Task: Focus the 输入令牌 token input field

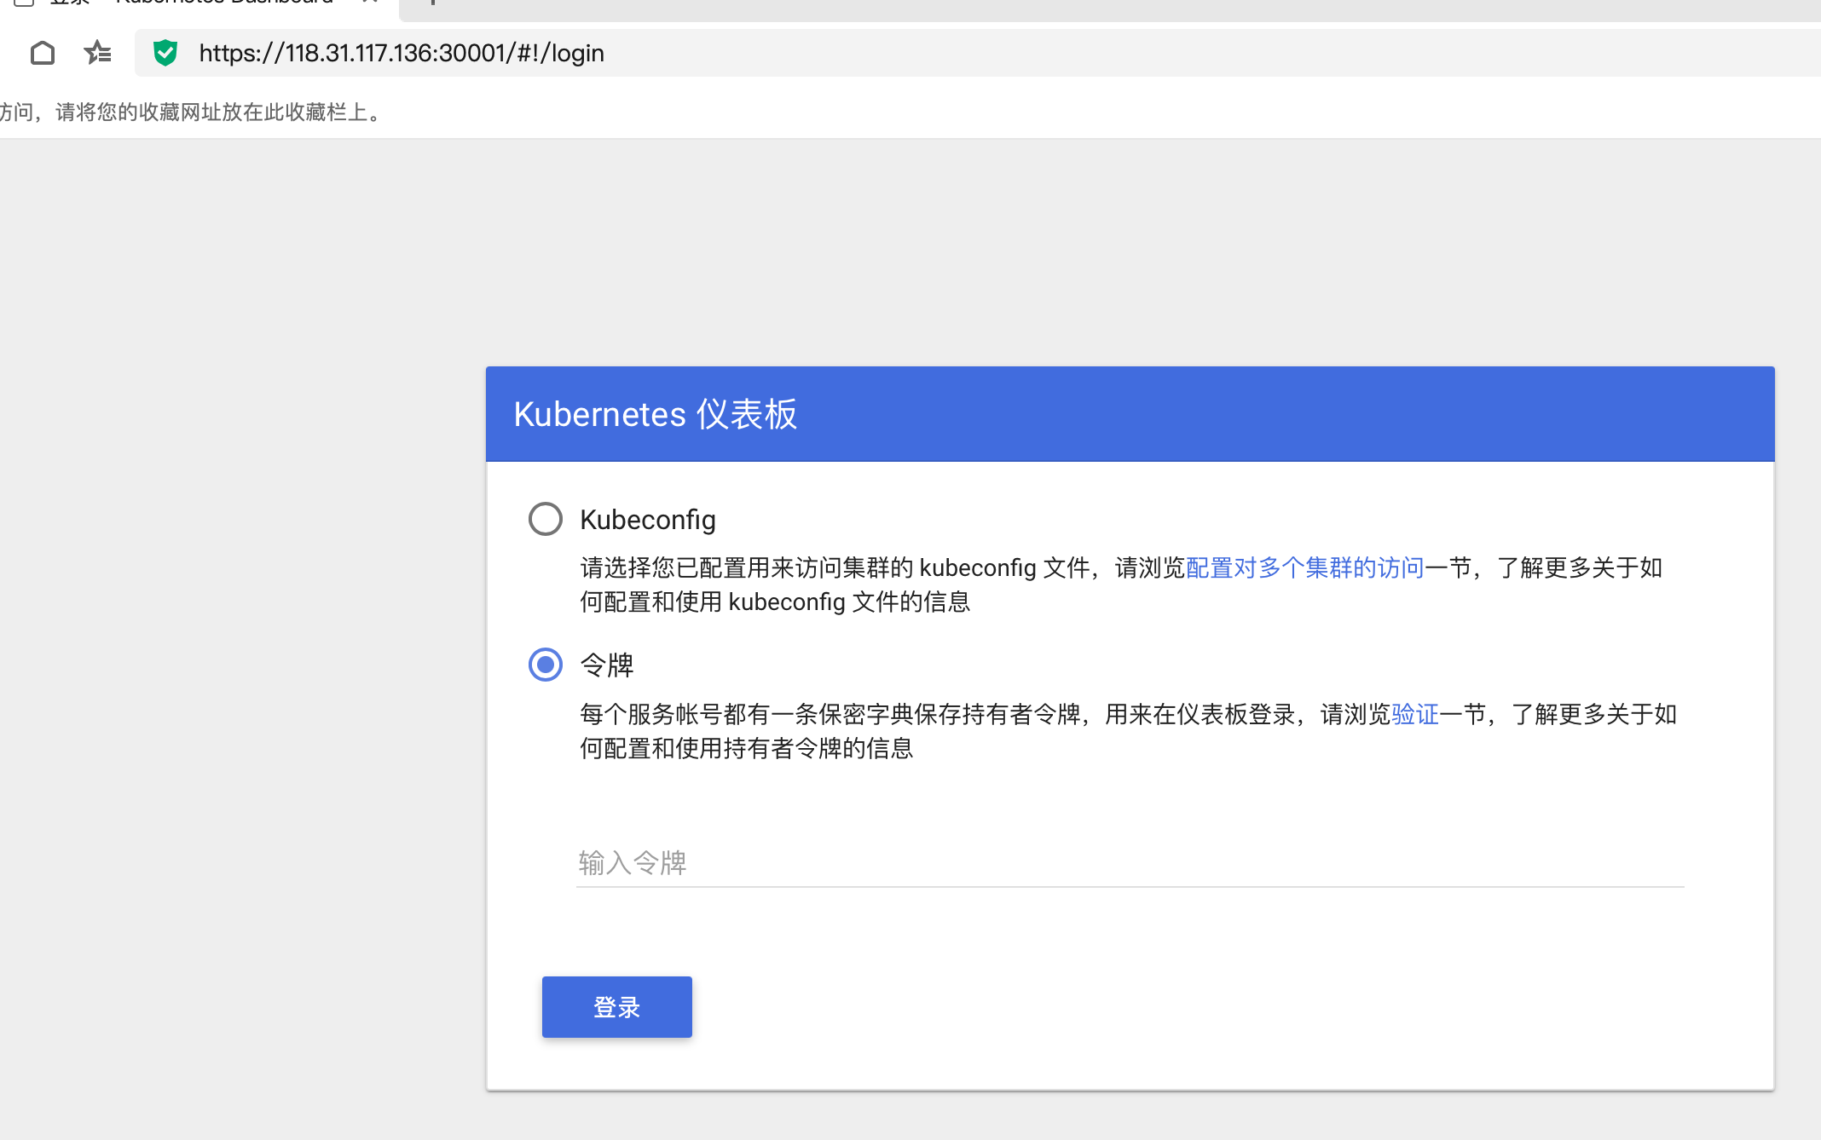Action: 1130,862
